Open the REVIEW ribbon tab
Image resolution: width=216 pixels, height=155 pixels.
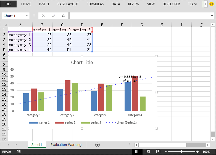pos(134,4)
